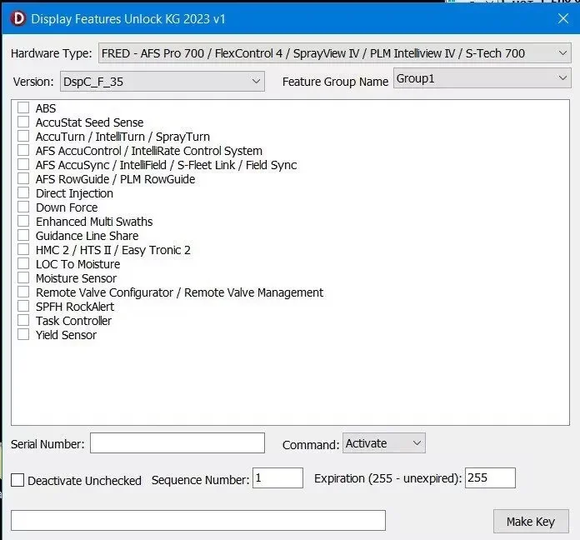Open the Feature Group Name dropdown
Image resolution: width=580 pixels, height=540 pixels.
[x=482, y=78]
